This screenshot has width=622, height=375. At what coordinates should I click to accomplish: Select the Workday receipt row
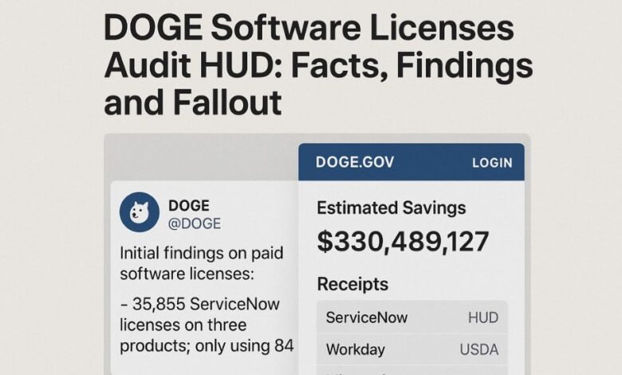[356, 349]
